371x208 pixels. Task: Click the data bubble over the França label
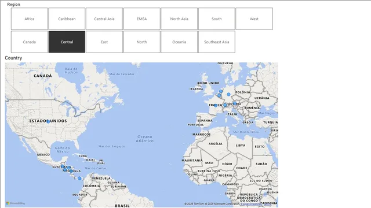click(x=216, y=106)
